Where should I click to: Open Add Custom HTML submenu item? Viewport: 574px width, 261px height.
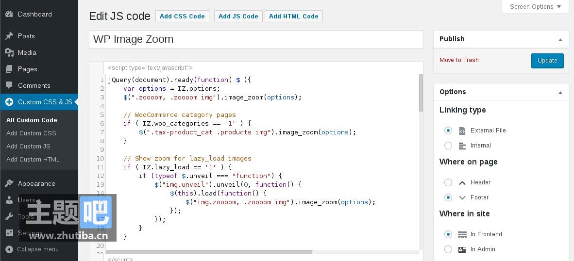tap(33, 159)
